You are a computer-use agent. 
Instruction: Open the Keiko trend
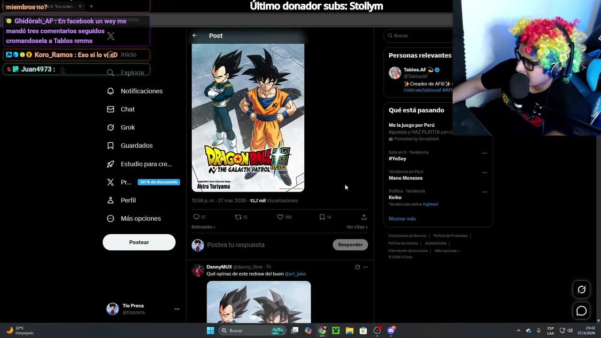coord(395,198)
